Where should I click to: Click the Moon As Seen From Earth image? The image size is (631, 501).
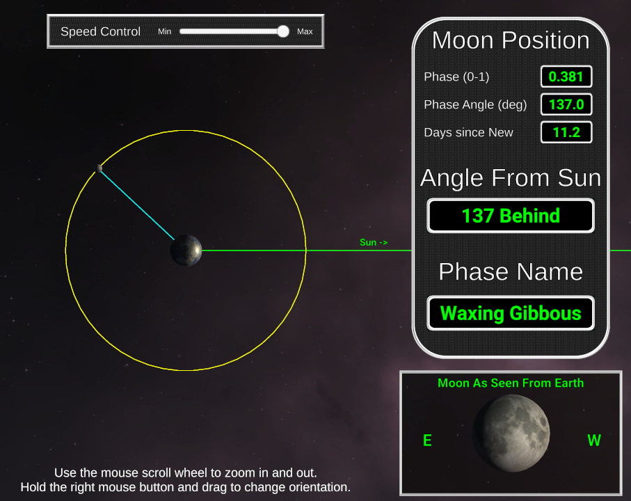511,433
